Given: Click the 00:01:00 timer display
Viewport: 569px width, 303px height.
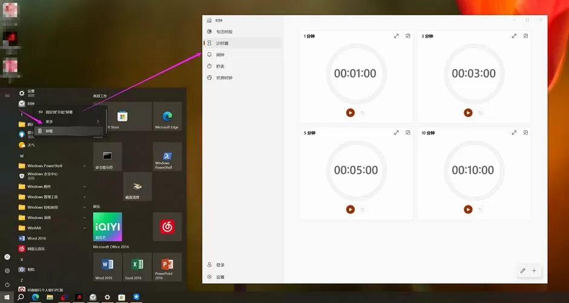Looking at the screenshot, I should point(355,73).
